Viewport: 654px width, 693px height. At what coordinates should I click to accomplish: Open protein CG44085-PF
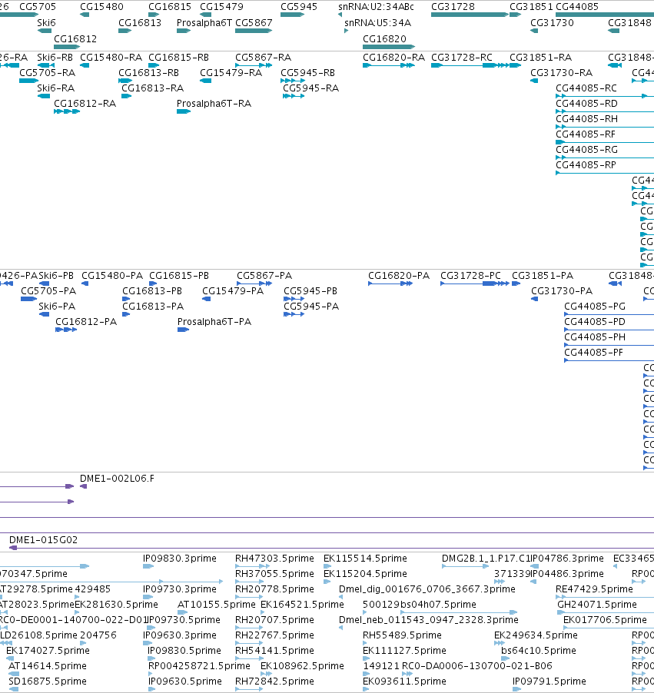[x=593, y=352]
